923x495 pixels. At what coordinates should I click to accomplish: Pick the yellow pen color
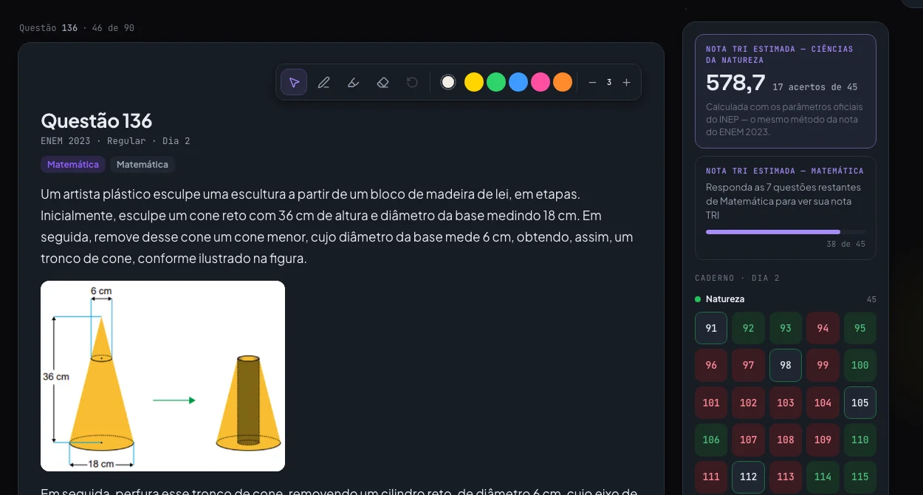click(x=474, y=82)
